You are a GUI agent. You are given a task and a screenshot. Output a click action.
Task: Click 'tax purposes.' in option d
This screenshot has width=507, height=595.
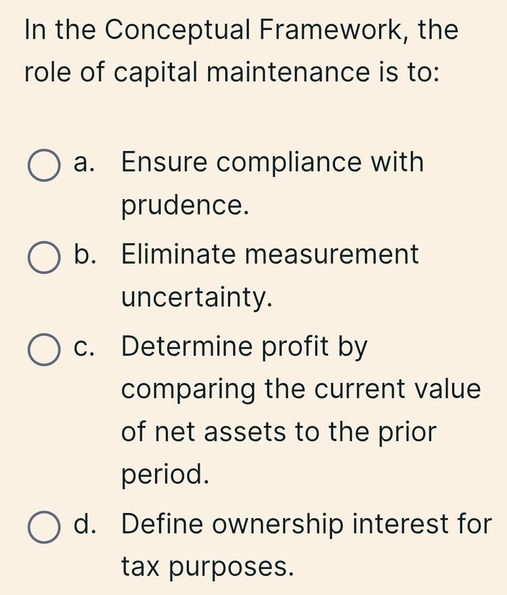click(x=208, y=567)
